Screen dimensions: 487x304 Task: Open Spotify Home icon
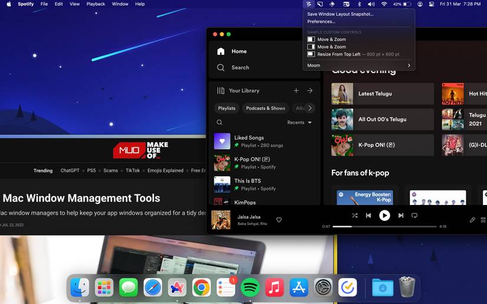[x=221, y=51]
